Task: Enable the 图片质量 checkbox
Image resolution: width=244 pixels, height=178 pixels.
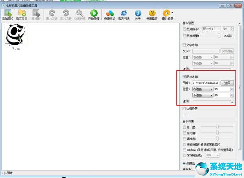Action: pos(185,36)
